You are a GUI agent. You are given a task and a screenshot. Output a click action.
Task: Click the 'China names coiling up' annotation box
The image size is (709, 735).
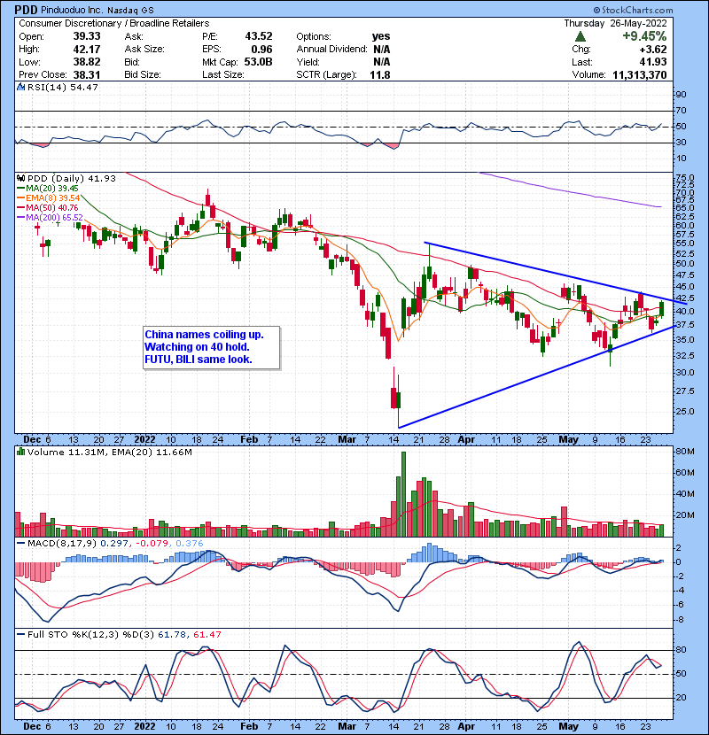[x=212, y=347]
